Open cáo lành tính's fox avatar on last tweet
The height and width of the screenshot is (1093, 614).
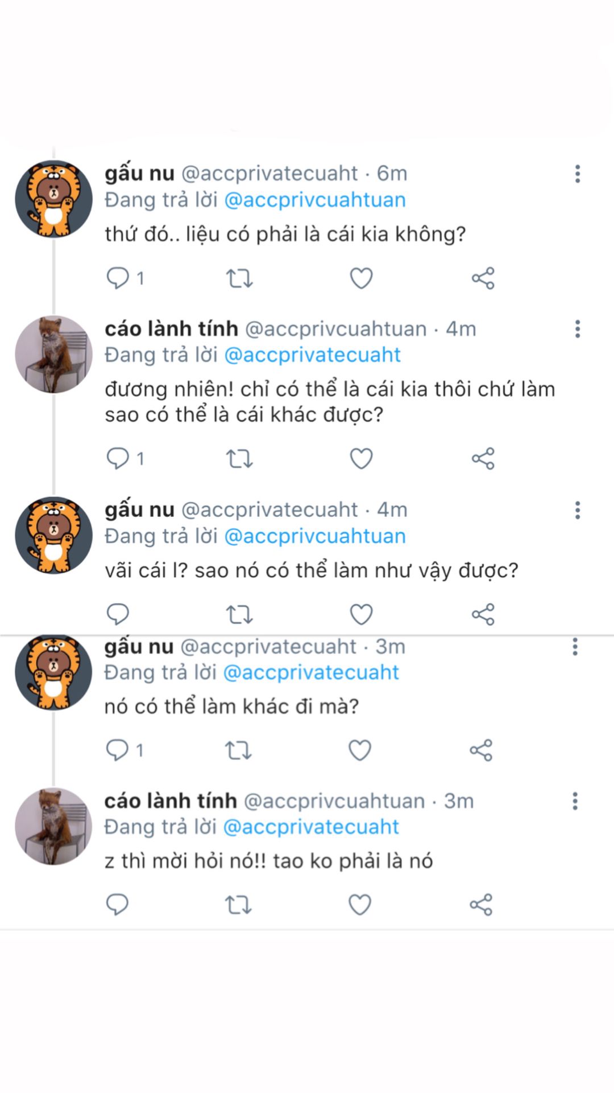click(53, 827)
